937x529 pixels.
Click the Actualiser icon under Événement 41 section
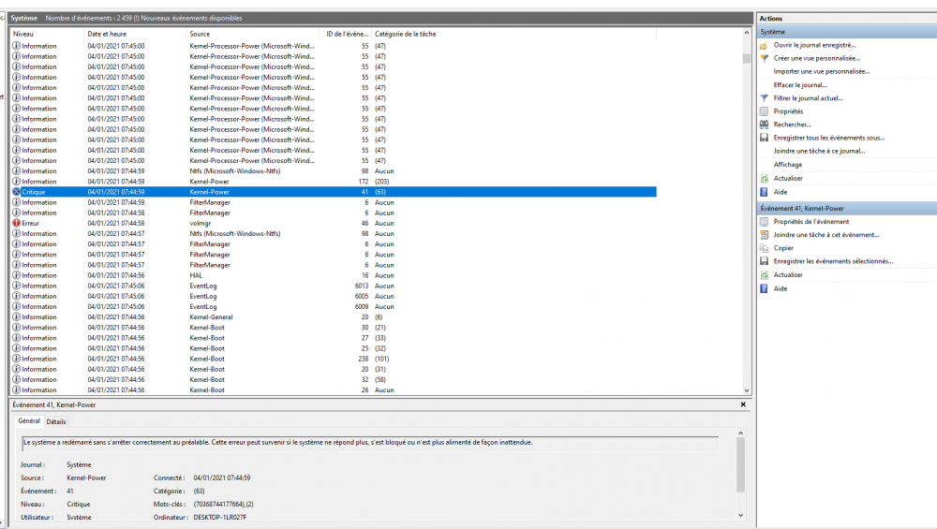764,275
